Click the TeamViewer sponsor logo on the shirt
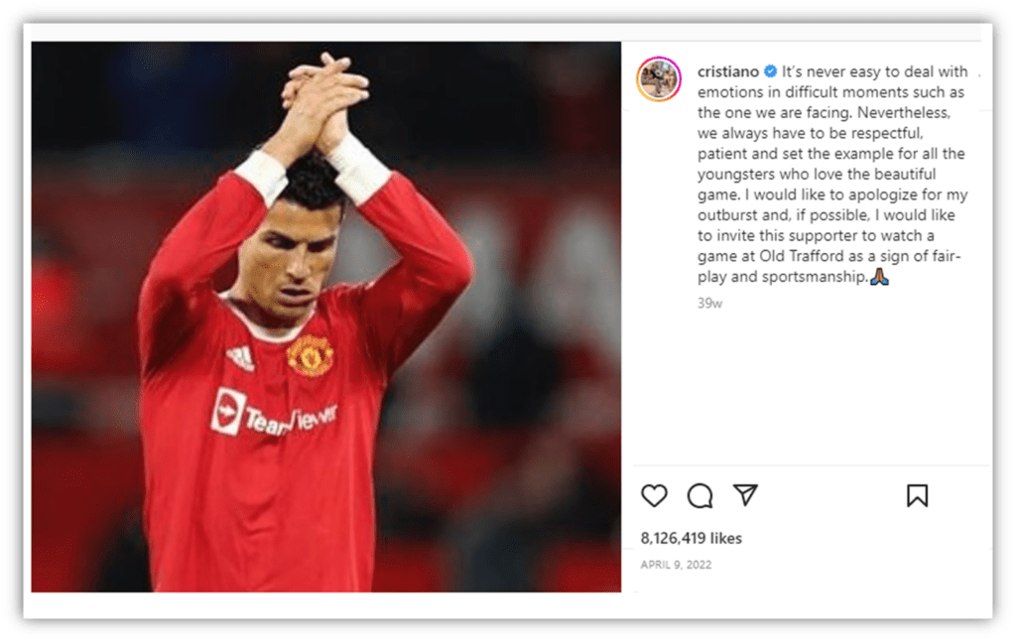The image size is (1016, 642). point(274,414)
